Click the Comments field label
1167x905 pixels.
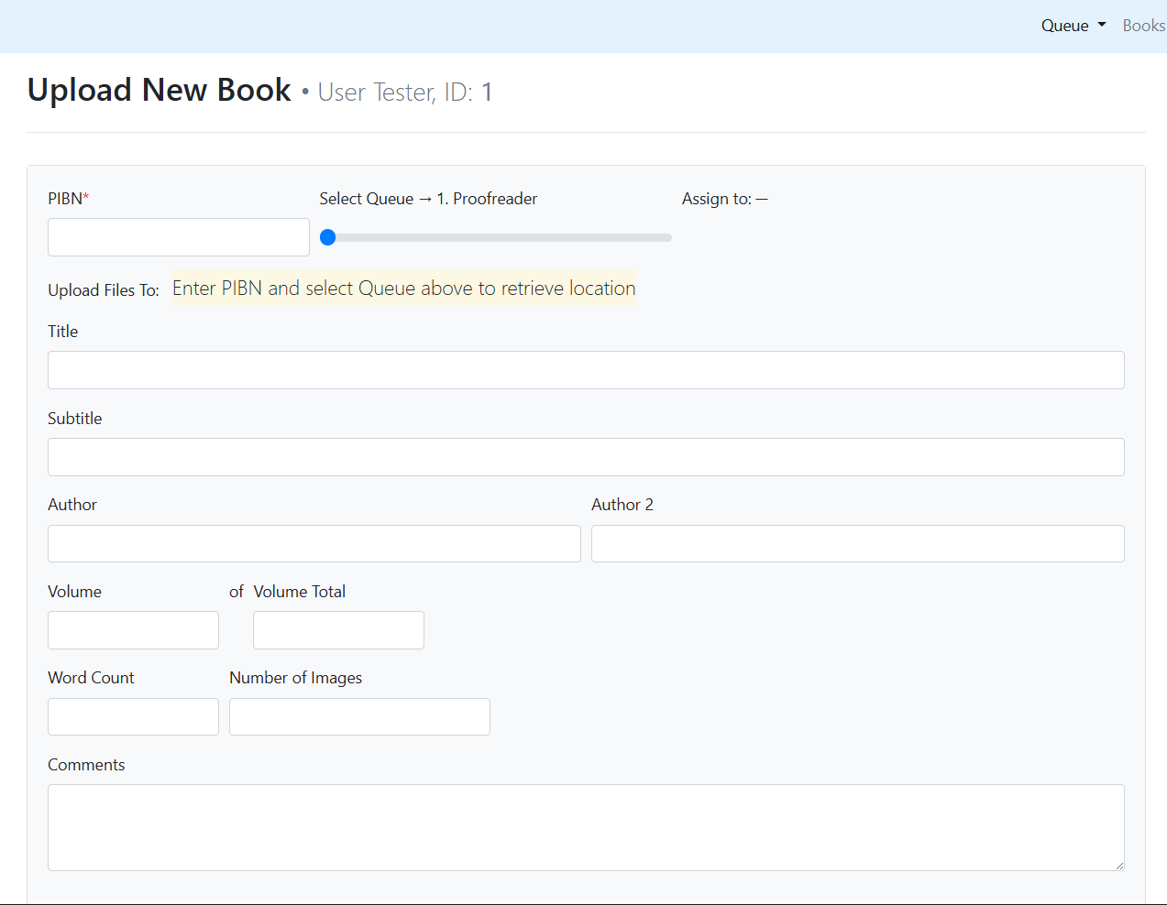tap(86, 765)
